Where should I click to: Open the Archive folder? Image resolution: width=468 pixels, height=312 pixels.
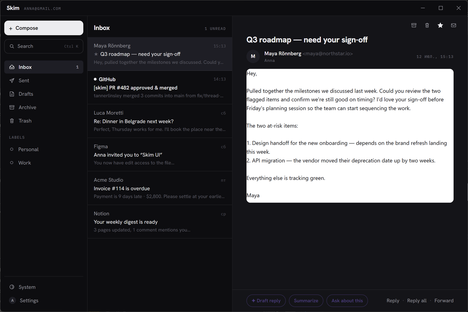coord(44,108)
